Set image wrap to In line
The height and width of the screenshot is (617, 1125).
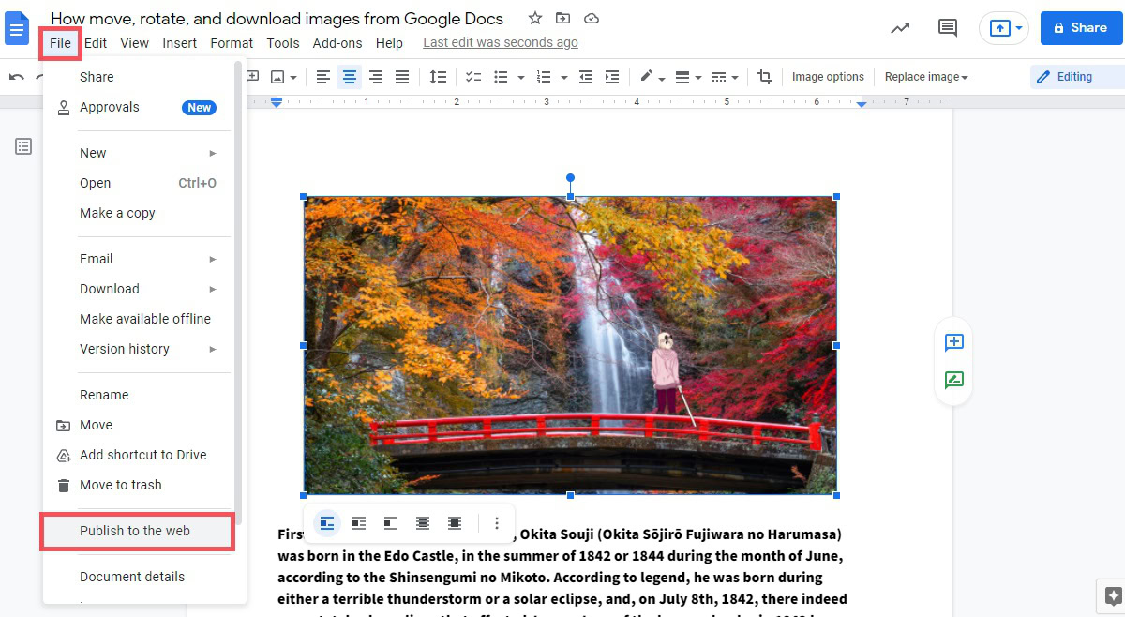[327, 523]
